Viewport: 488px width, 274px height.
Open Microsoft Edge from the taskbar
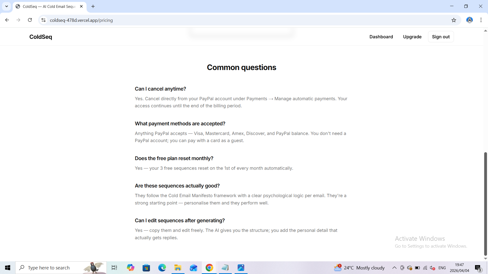162,268
